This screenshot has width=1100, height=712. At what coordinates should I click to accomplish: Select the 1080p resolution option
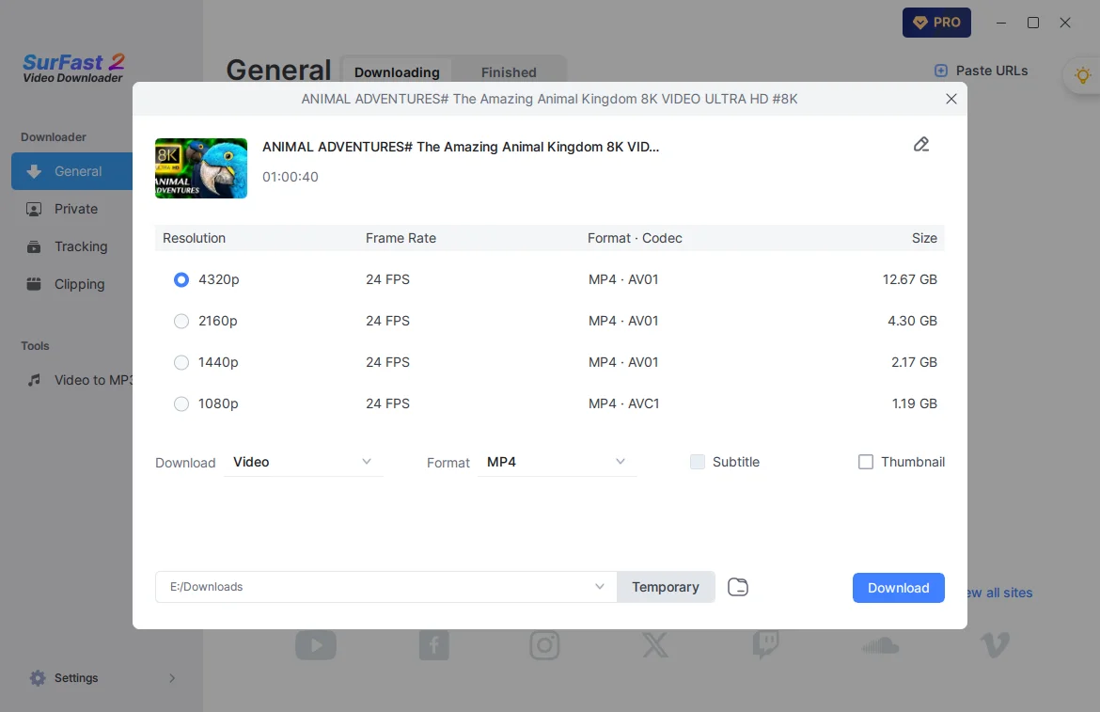pos(181,403)
